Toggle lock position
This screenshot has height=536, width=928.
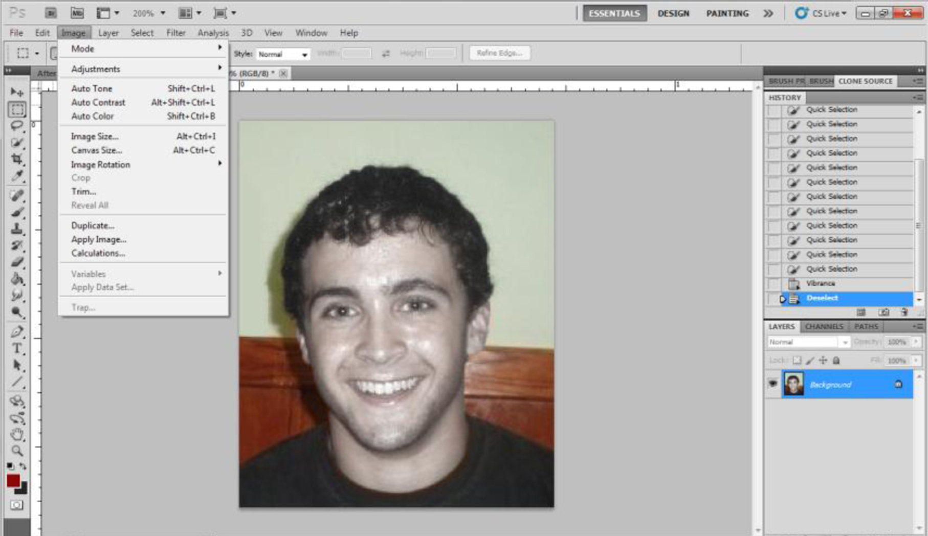[823, 361]
